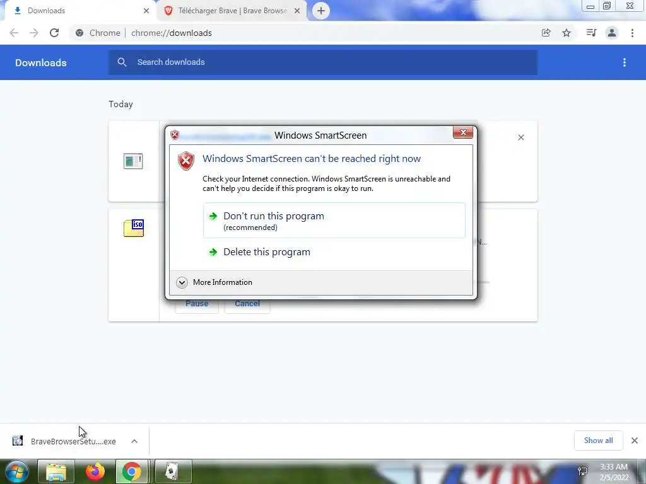Click the Today heading text
The width and height of the screenshot is (646, 484).
[x=120, y=104]
